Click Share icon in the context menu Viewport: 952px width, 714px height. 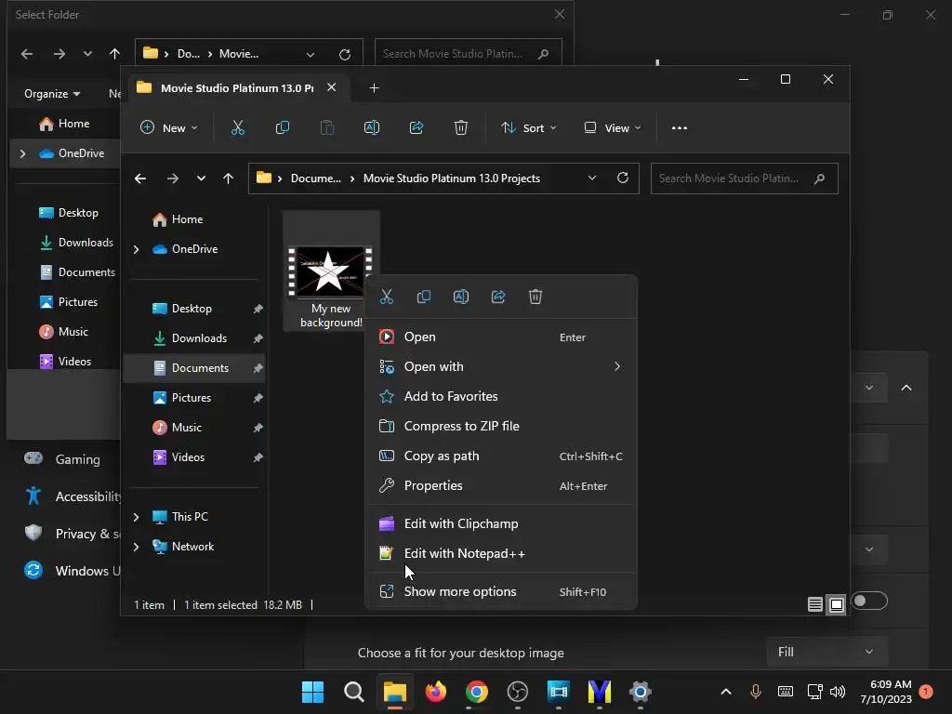click(498, 297)
